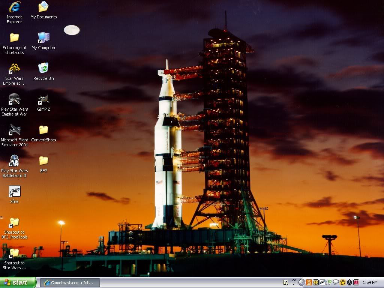Select the Xfire shortcut icon

coord(14,195)
